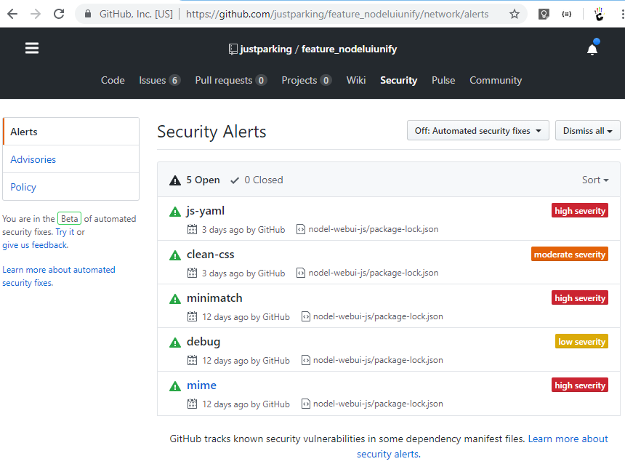
Task: Select the Security tab
Action: point(398,80)
